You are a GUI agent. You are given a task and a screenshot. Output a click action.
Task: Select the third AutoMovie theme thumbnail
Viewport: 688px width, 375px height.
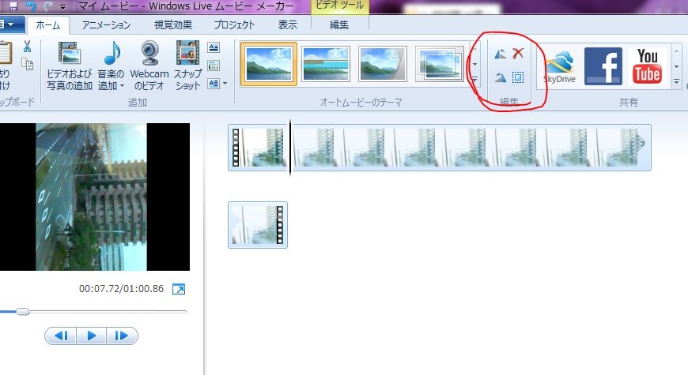click(x=383, y=64)
